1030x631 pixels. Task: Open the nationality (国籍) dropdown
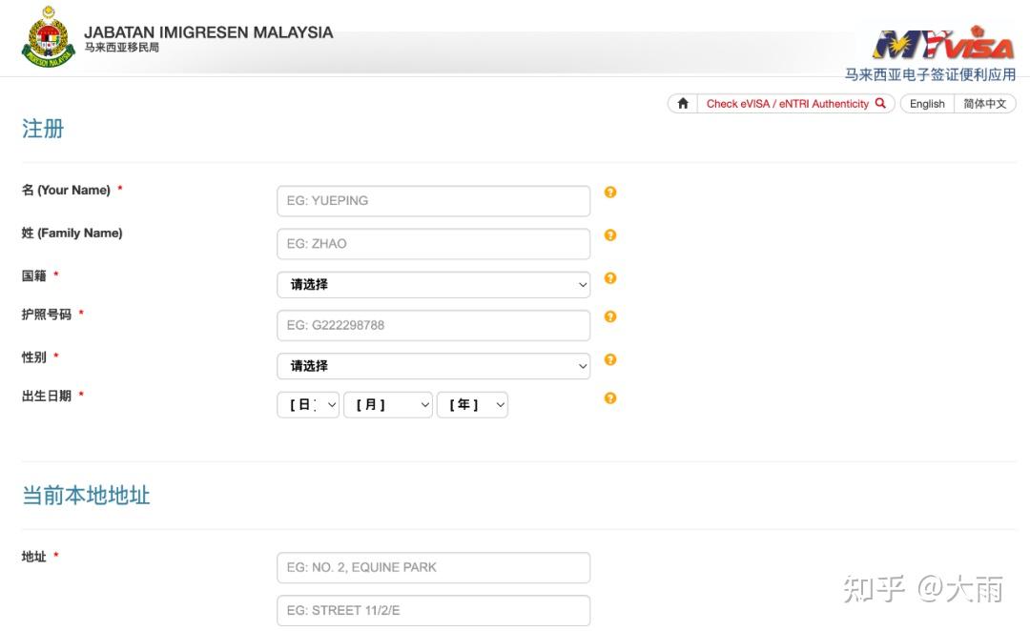(434, 284)
